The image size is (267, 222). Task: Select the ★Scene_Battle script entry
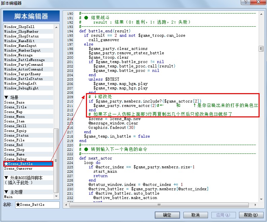[x=28, y=164]
